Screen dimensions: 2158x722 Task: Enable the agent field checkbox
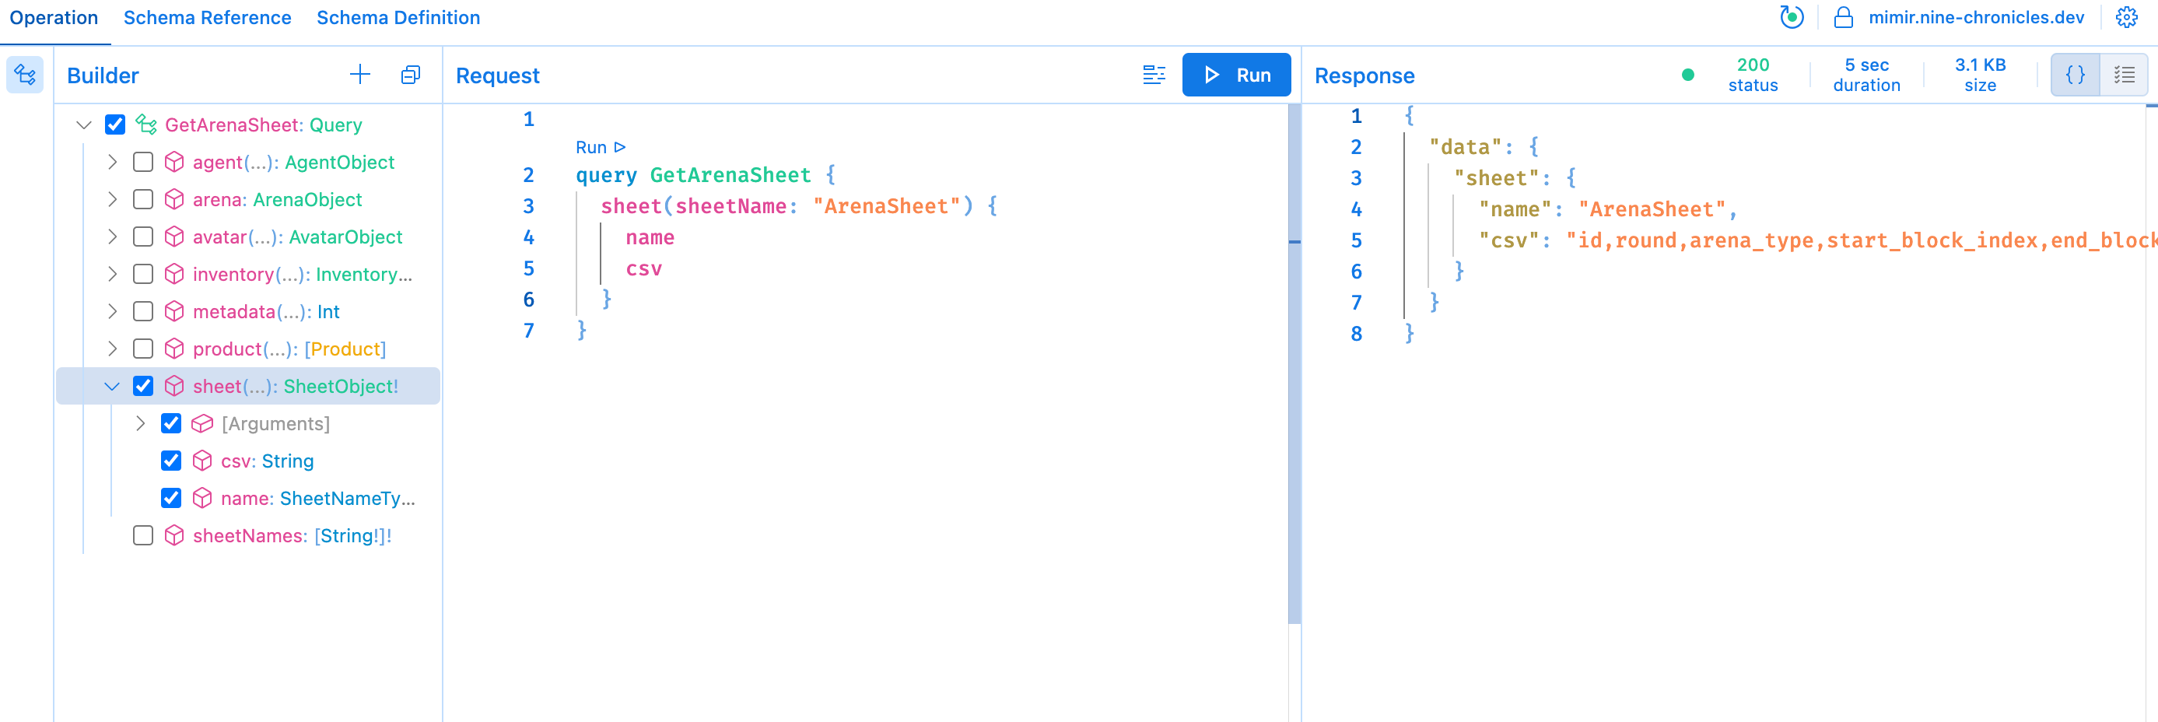click(x=143, y=162)
